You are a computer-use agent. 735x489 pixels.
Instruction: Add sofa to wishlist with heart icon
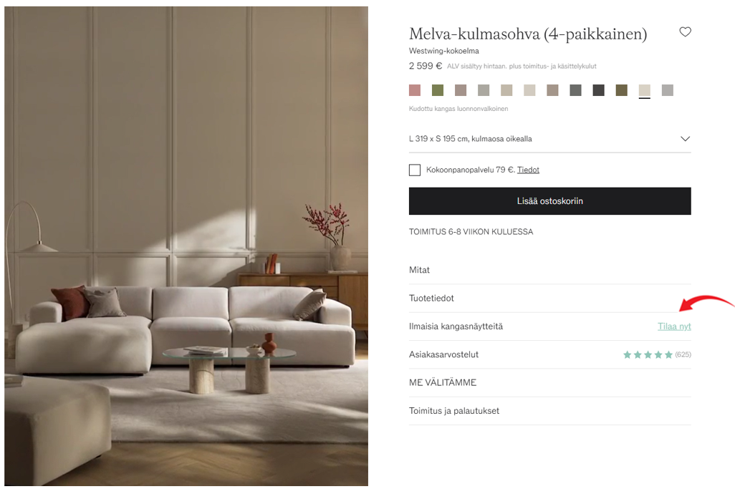click(685, 32)
